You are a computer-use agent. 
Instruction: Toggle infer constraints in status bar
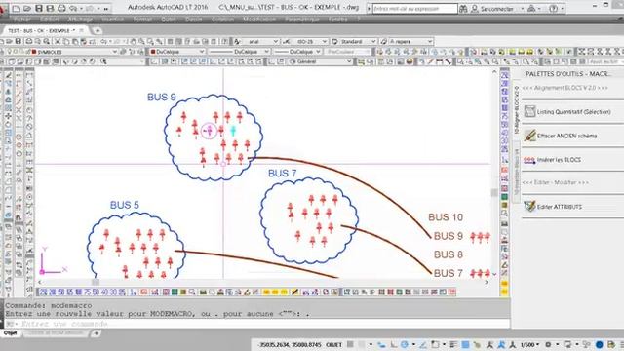[381, 344]
